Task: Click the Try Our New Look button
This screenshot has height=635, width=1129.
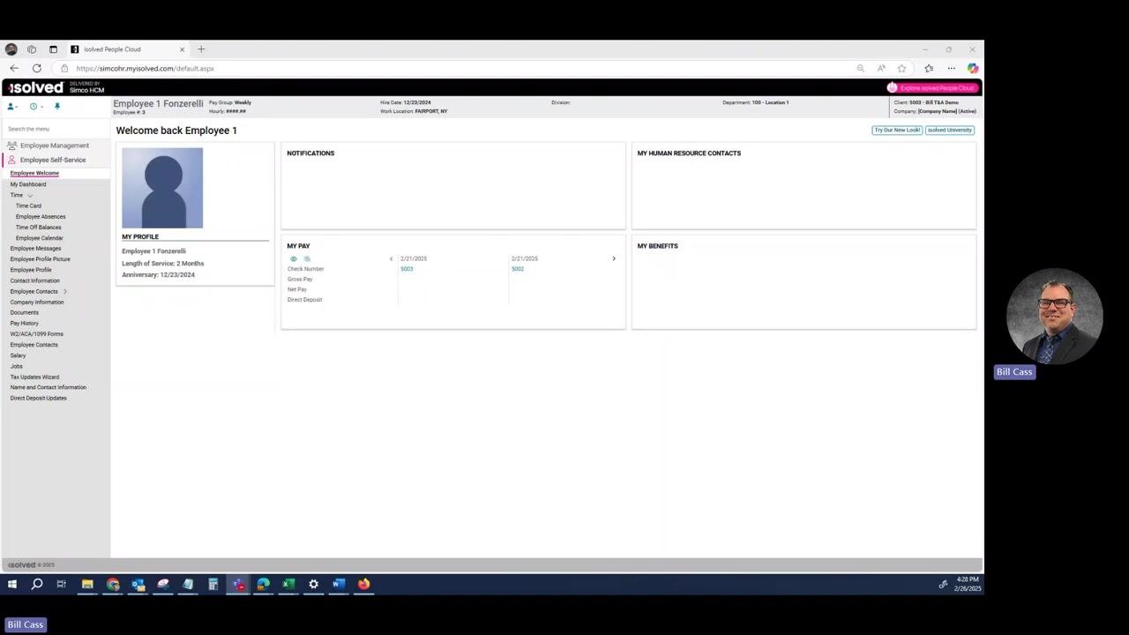Action: [897, 131]
